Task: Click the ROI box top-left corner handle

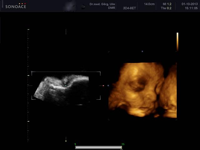Action: coord(32,72)
